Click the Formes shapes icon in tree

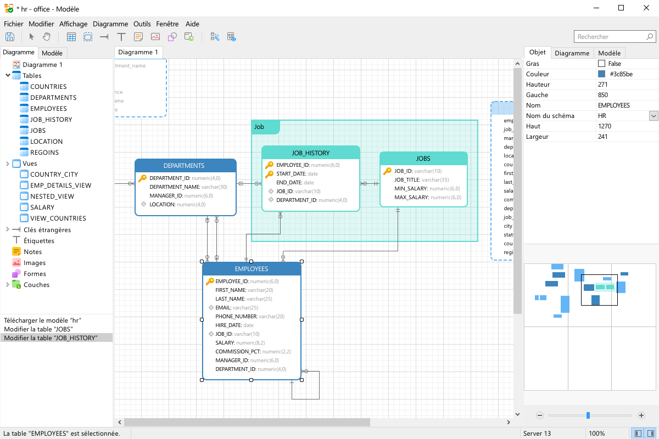(x=16, y=273)
